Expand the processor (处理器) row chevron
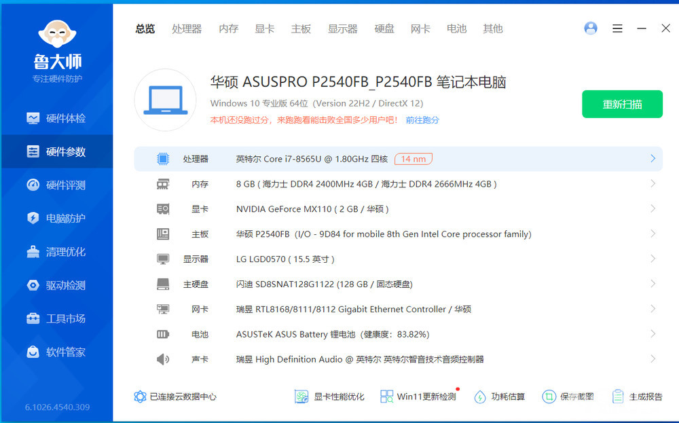This screenshot has width=679, height=423. [x=653, y=159]
